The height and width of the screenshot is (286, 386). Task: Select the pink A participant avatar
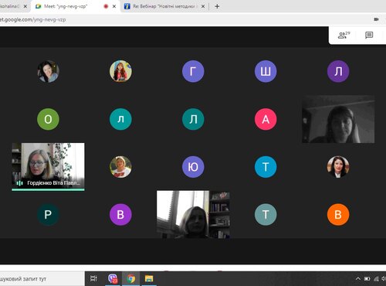(266, 119)
